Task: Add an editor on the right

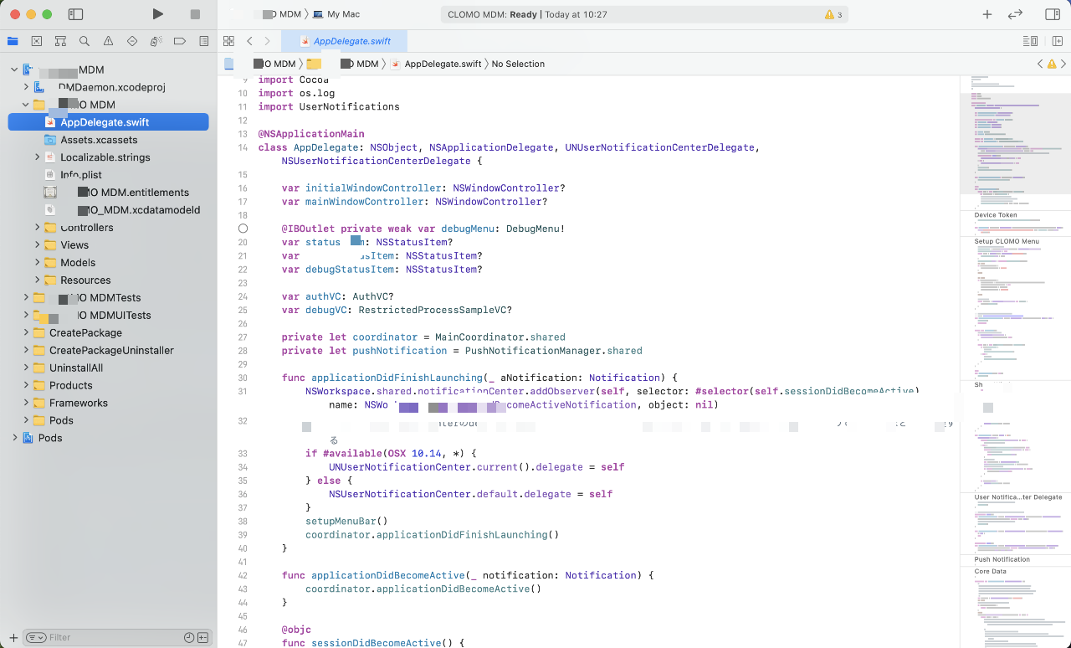Action: 1057,41
